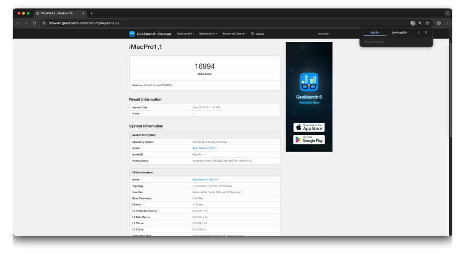Click the macOS 16.0 operating system value

pos(210,142)
